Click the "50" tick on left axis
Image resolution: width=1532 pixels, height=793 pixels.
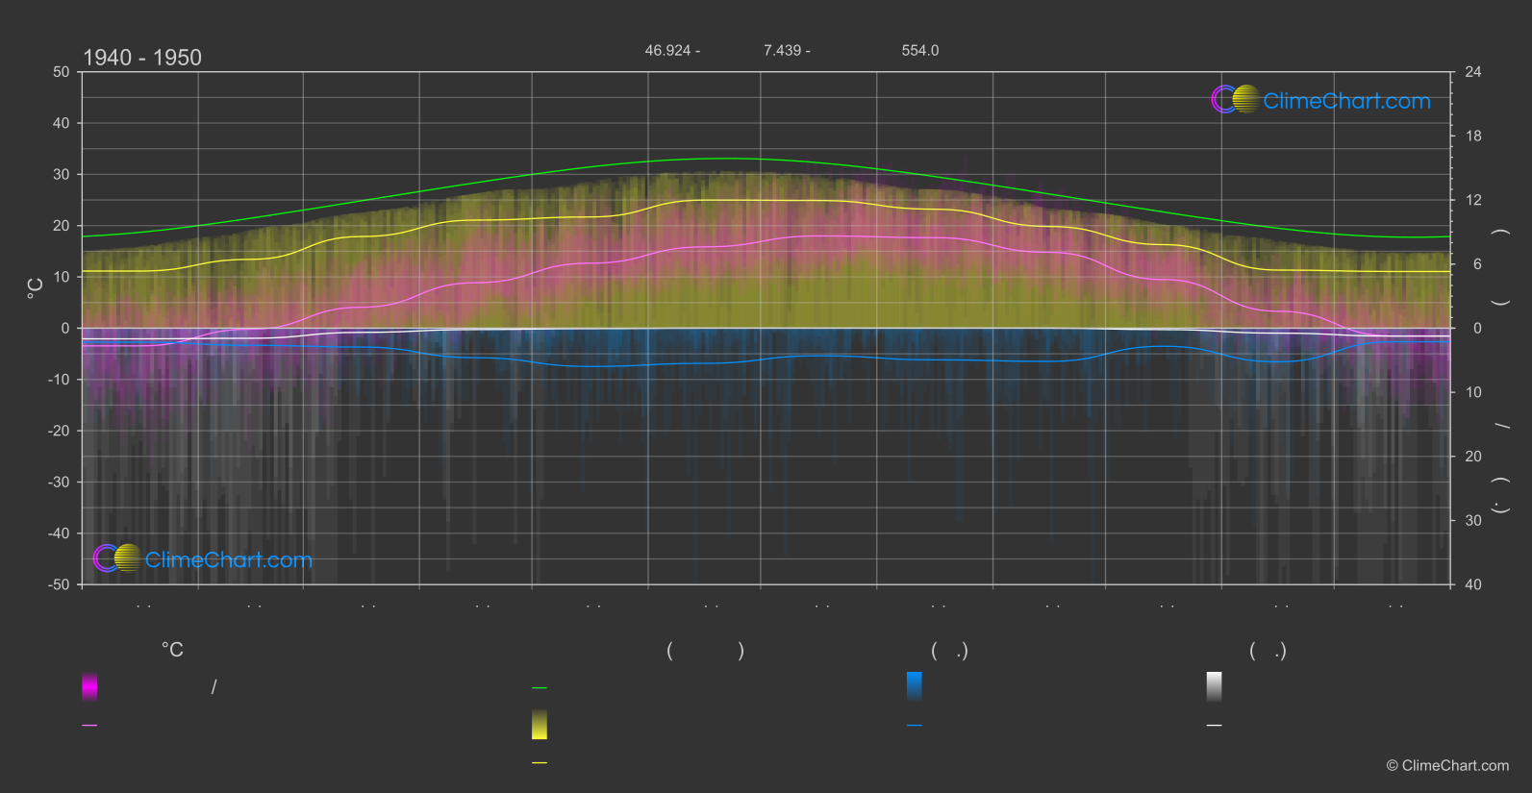62,72
